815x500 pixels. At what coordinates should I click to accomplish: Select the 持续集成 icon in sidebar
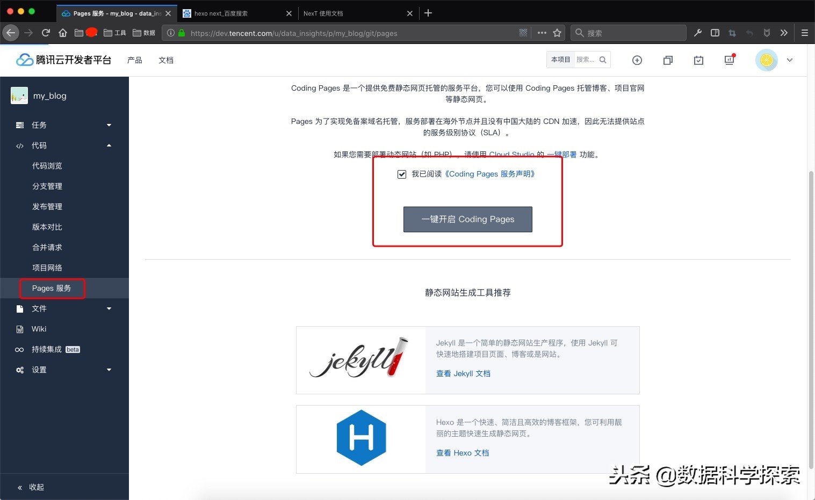[19, 349]
